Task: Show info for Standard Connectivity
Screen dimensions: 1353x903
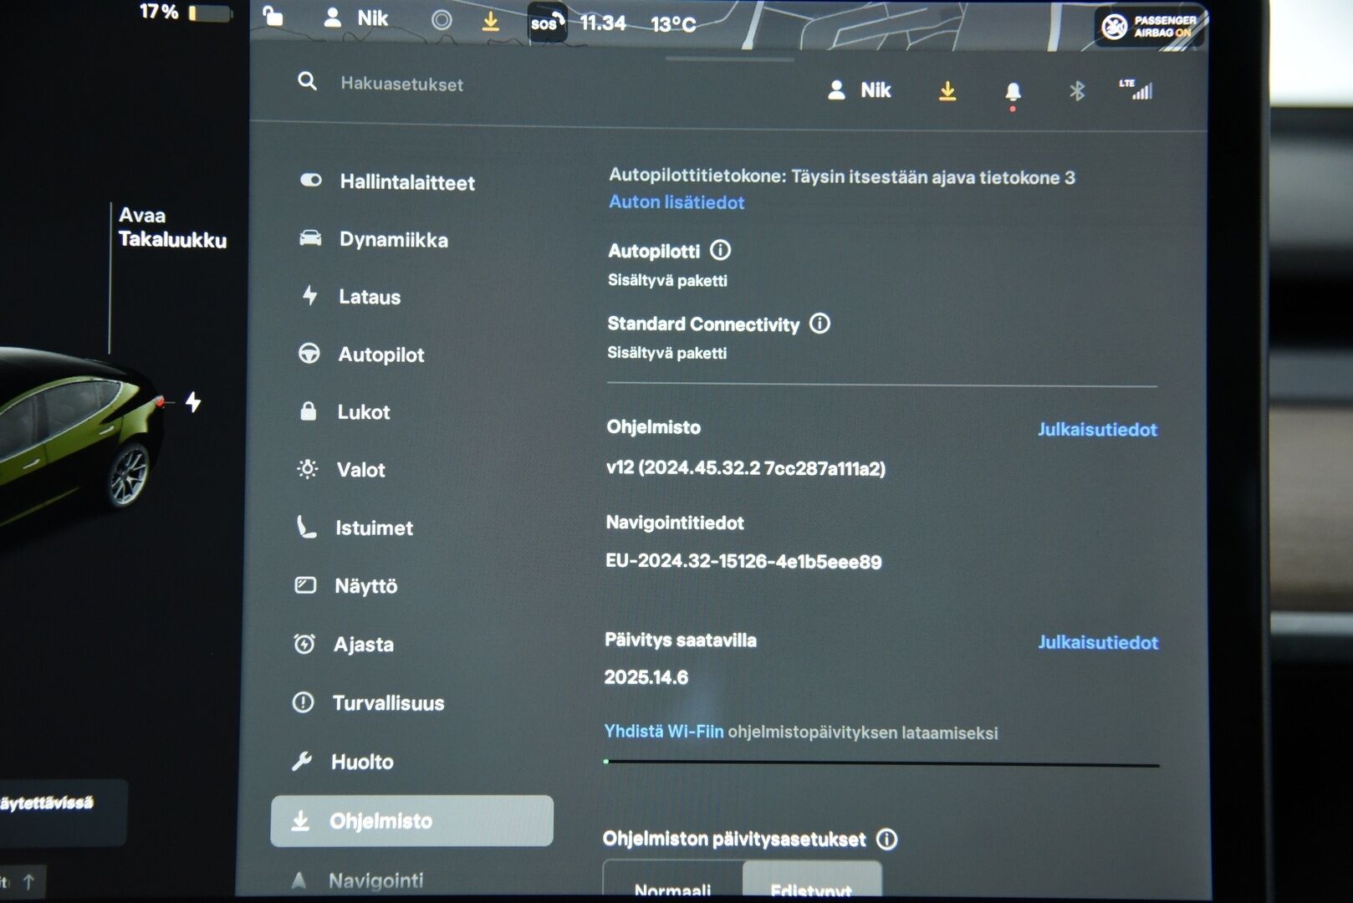Action: [x=819, y=323]
